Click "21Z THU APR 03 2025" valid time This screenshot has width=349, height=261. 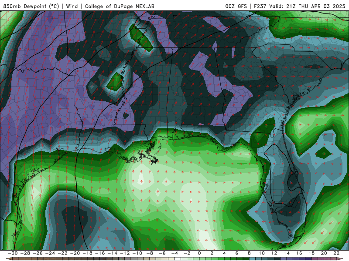coord(315,6)
